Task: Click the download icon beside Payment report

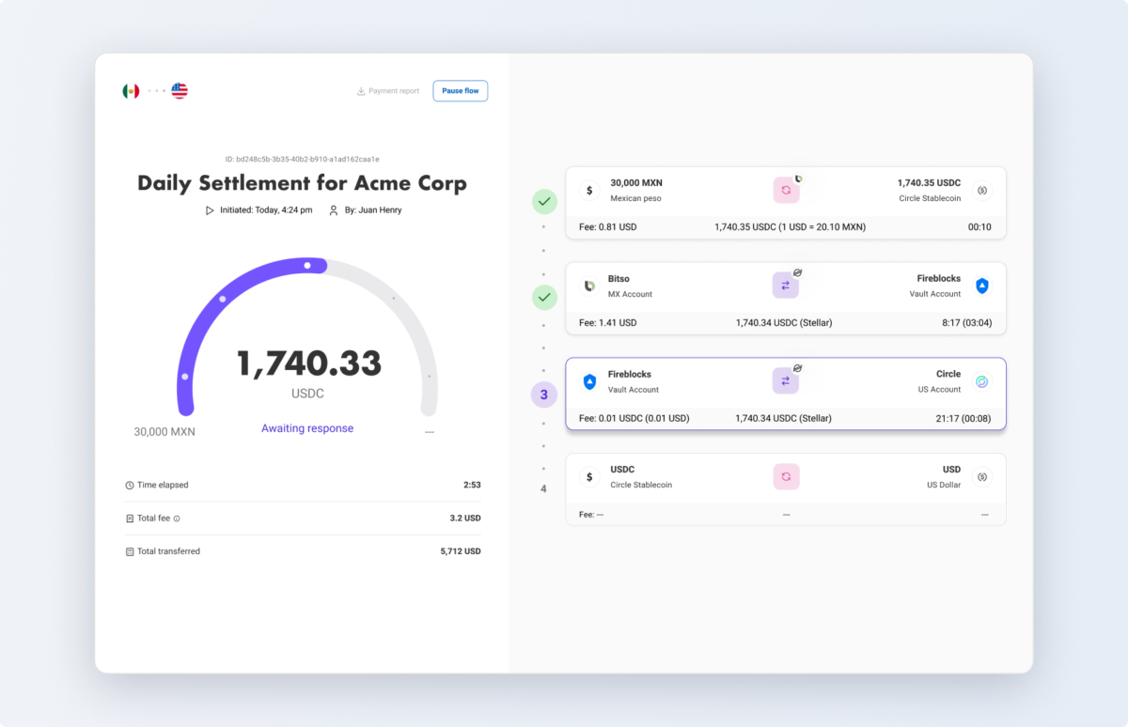Action: [360, 90]
